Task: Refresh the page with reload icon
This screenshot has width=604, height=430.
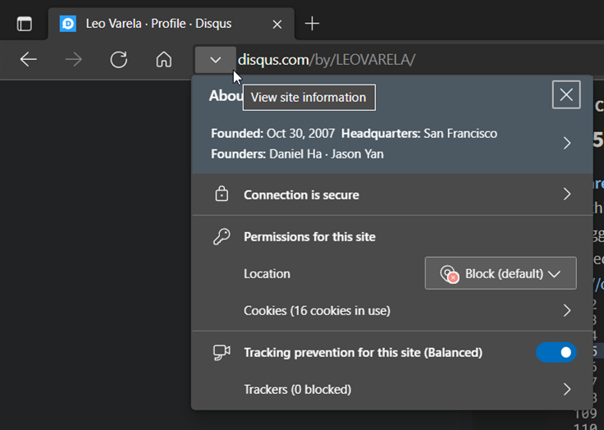Action: pos(119,60)
